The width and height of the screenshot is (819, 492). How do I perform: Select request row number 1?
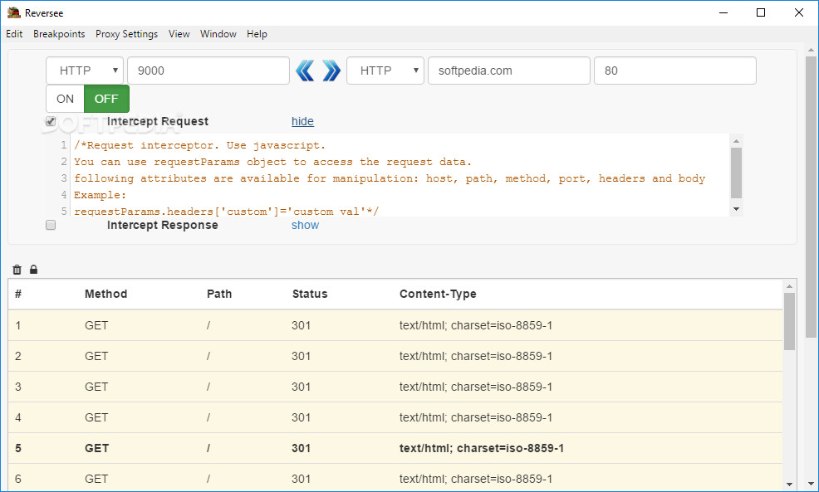395,325
